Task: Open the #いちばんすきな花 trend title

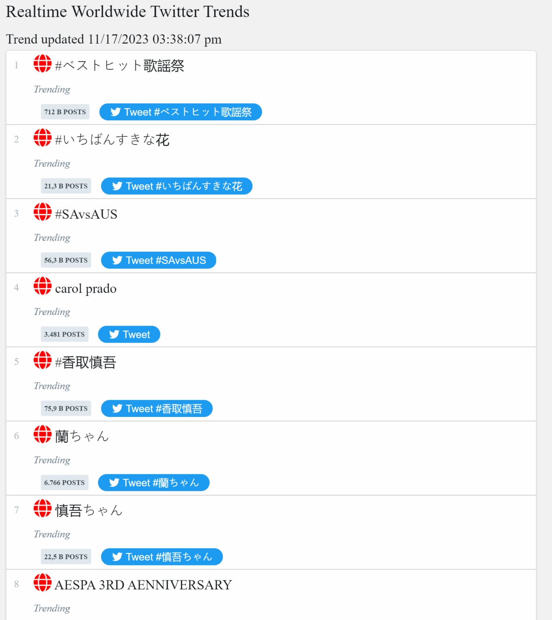Action: tap(112, 140)
